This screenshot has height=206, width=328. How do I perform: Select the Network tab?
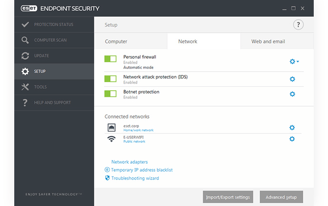click(204, 41)
